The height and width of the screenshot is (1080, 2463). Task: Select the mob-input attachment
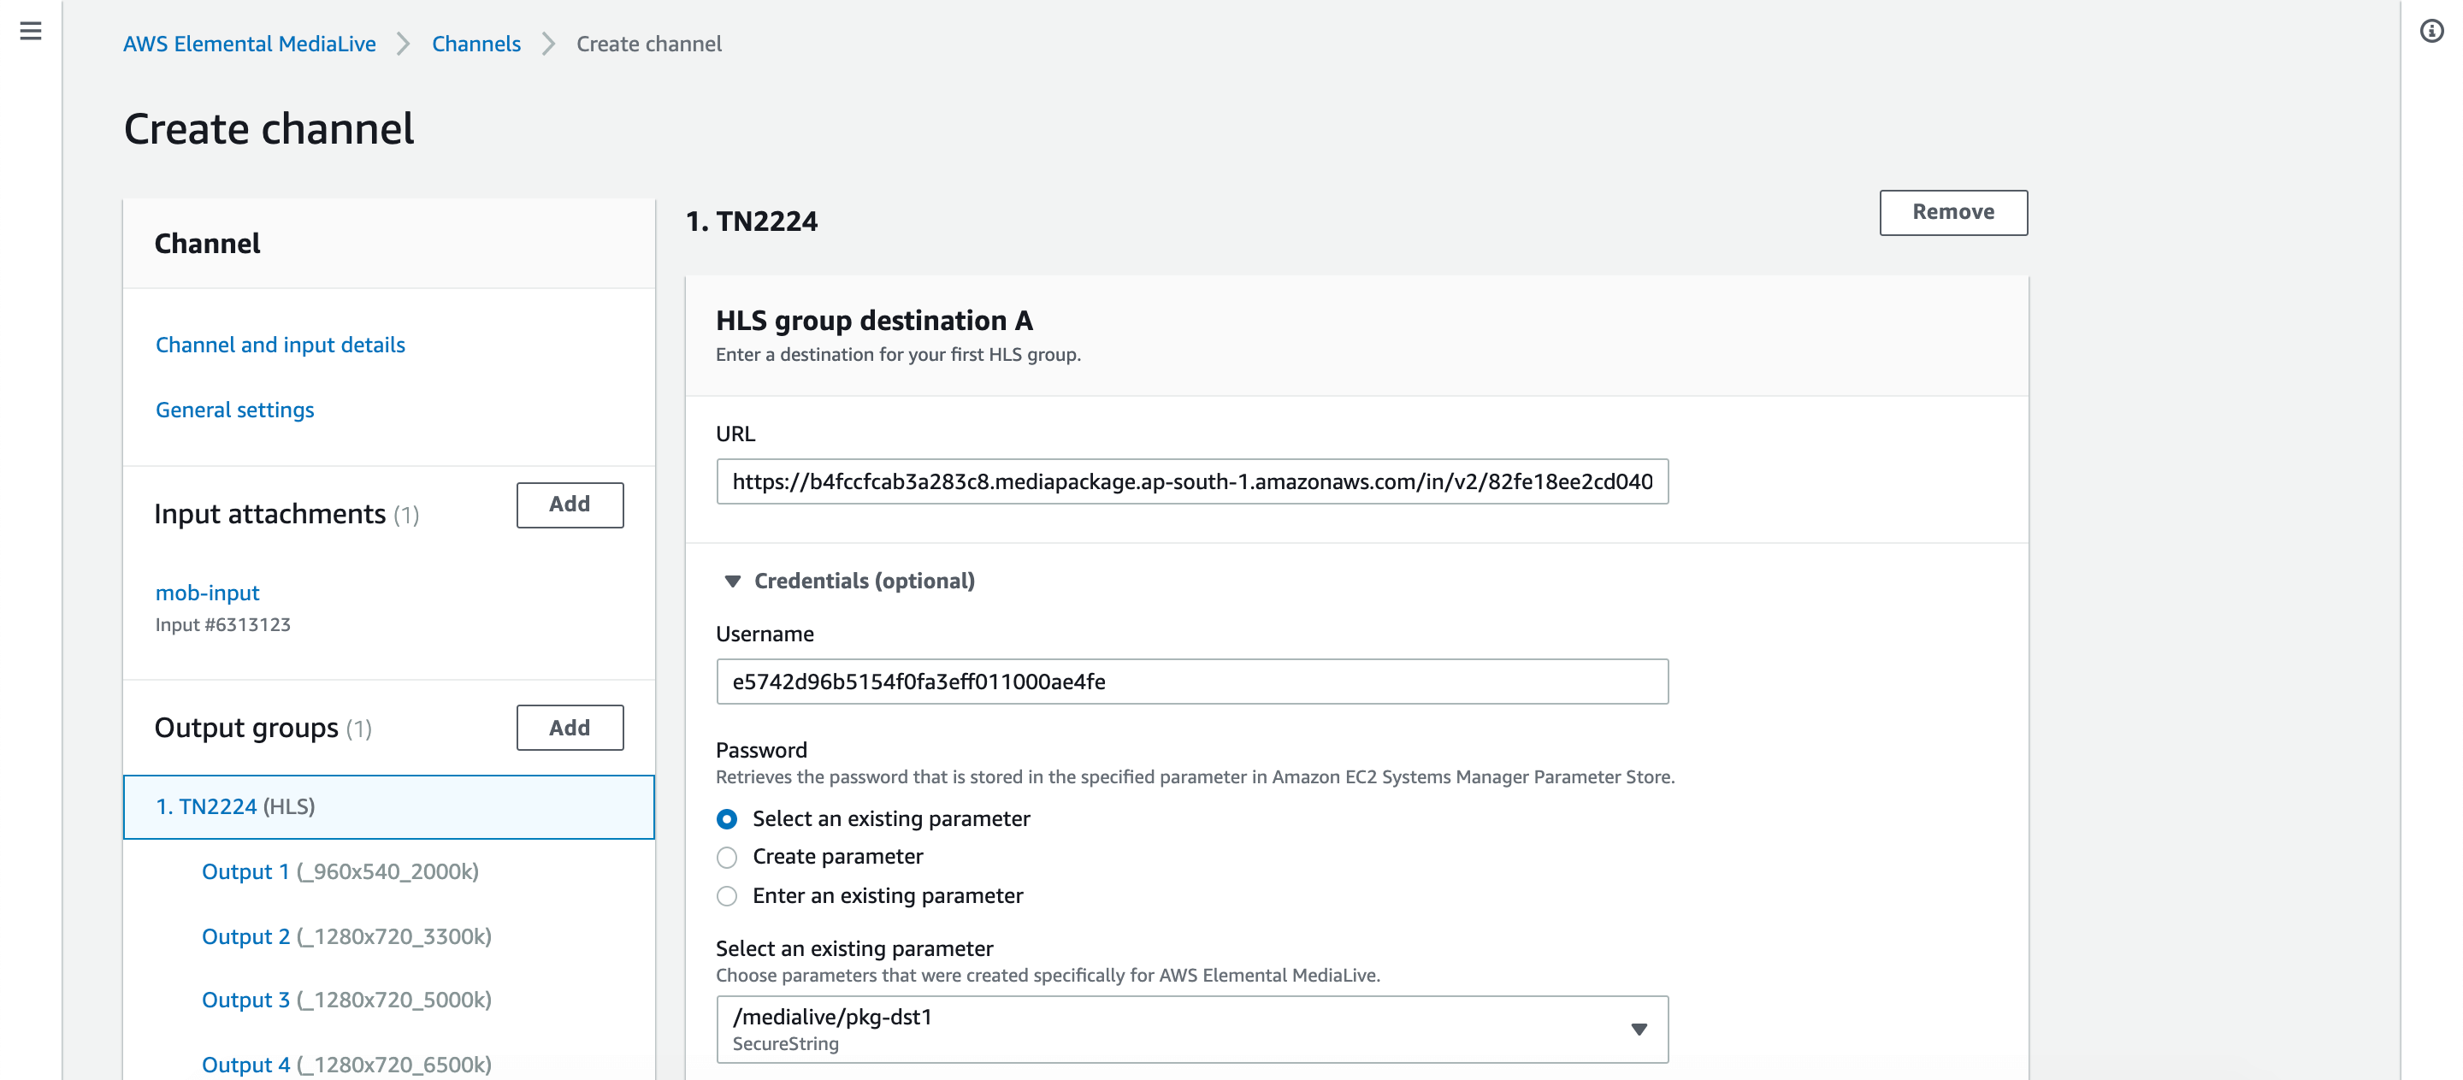coord(208,593)
